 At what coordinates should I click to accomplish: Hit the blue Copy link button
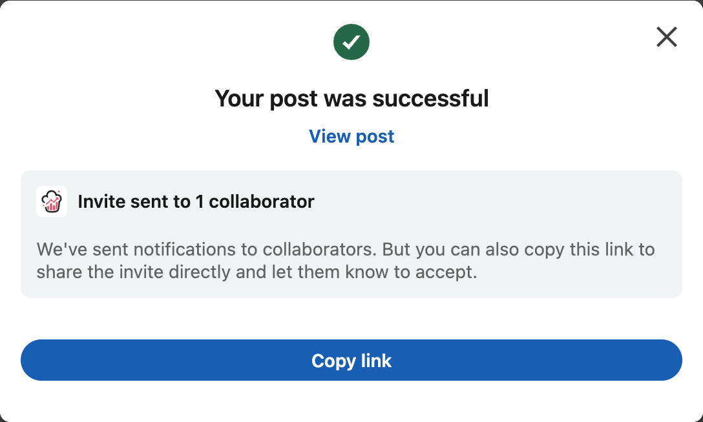[x=351, y=360]
